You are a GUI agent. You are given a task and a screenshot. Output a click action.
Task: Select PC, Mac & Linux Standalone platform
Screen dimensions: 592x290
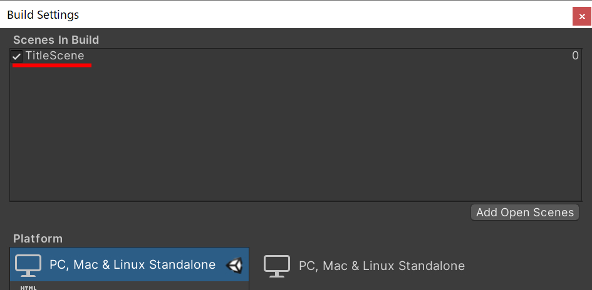[x=129, y=264]
